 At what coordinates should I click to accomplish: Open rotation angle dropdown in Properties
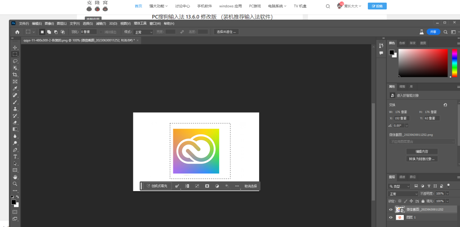[407, 125]
